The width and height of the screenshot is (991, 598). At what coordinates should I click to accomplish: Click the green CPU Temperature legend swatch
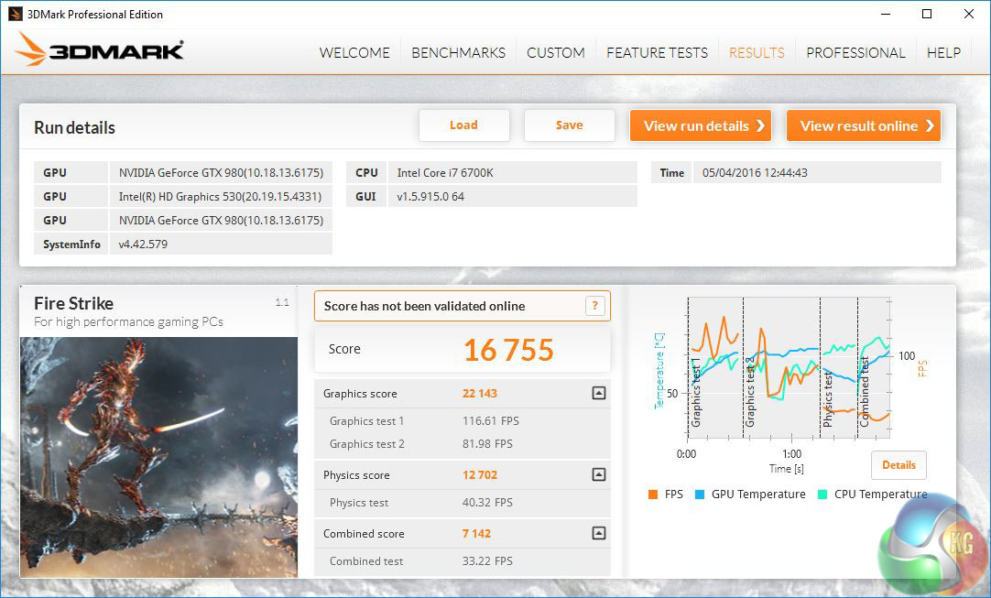822,495
